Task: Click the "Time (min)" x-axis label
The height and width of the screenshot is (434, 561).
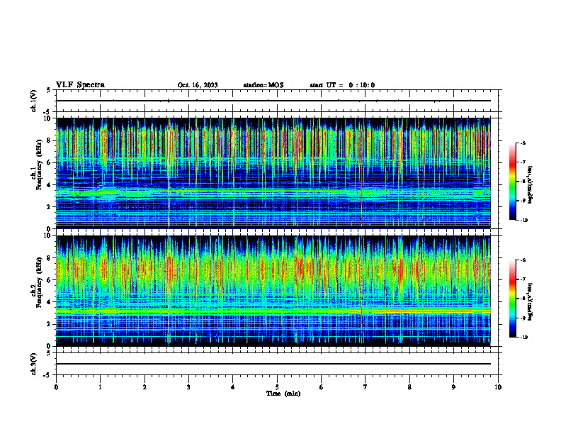Action: click(x=283, y=394)
